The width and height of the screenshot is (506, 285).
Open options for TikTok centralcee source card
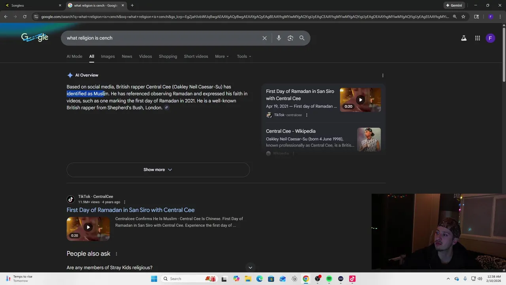pos(307,115)
